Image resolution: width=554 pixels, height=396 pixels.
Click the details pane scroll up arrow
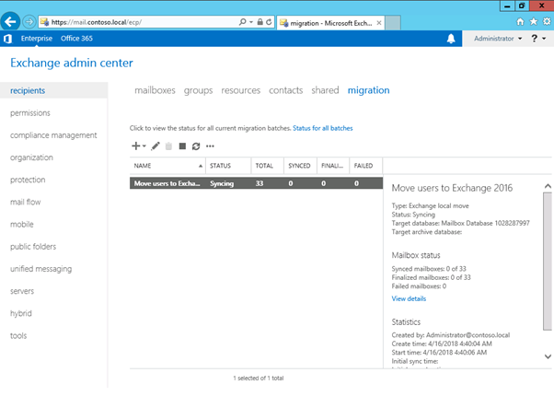point(548,186)
